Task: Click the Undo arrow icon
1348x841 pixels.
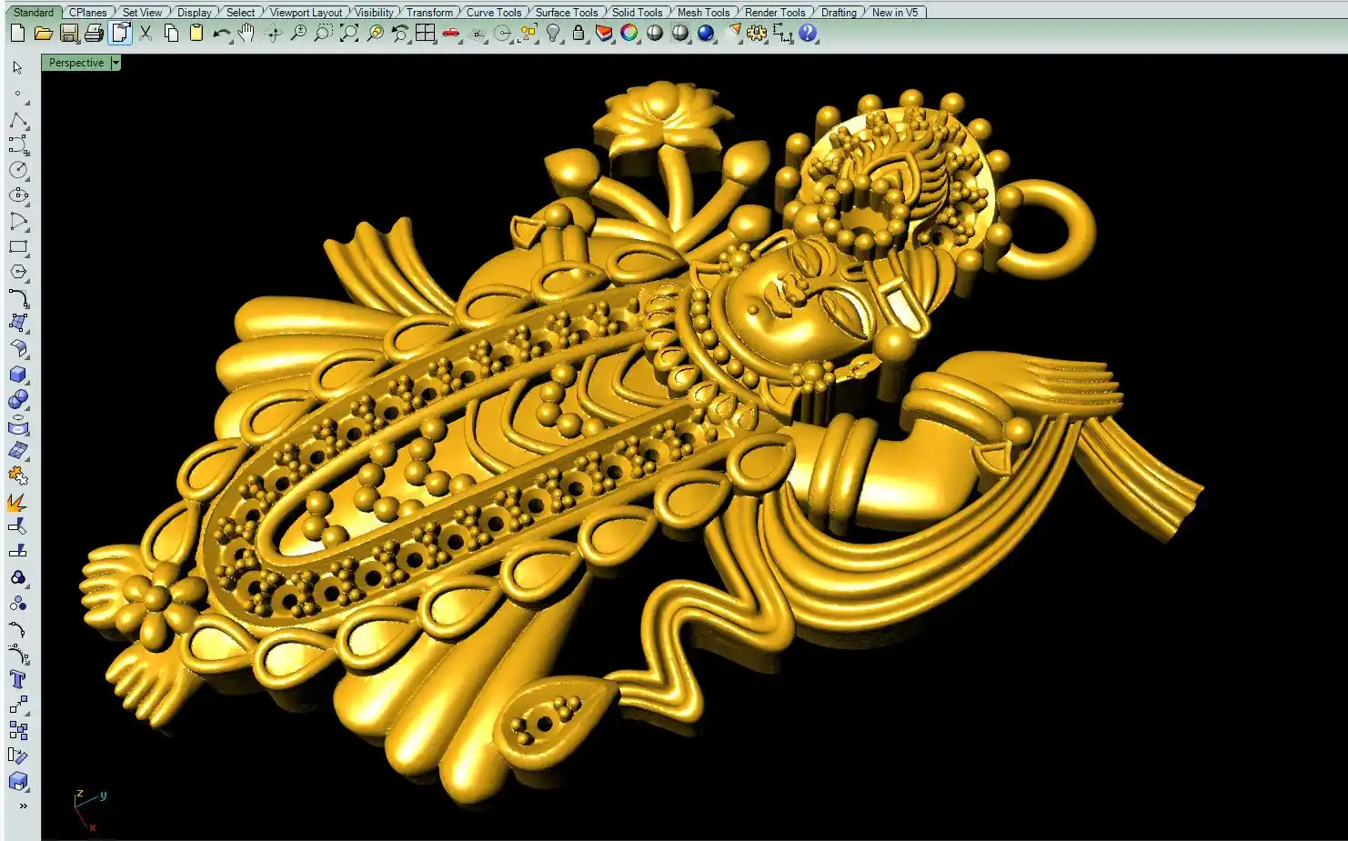Action: [x=221, y=34]
